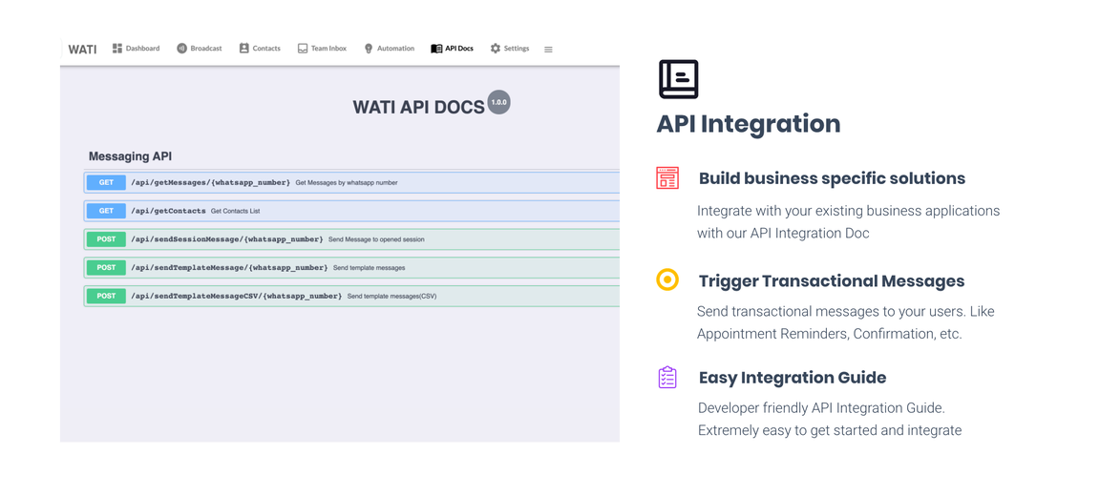Expand the GET /api/getMessages endpoint row
Viewport: 1100px width, 496px height.
[x=351, y=182]
